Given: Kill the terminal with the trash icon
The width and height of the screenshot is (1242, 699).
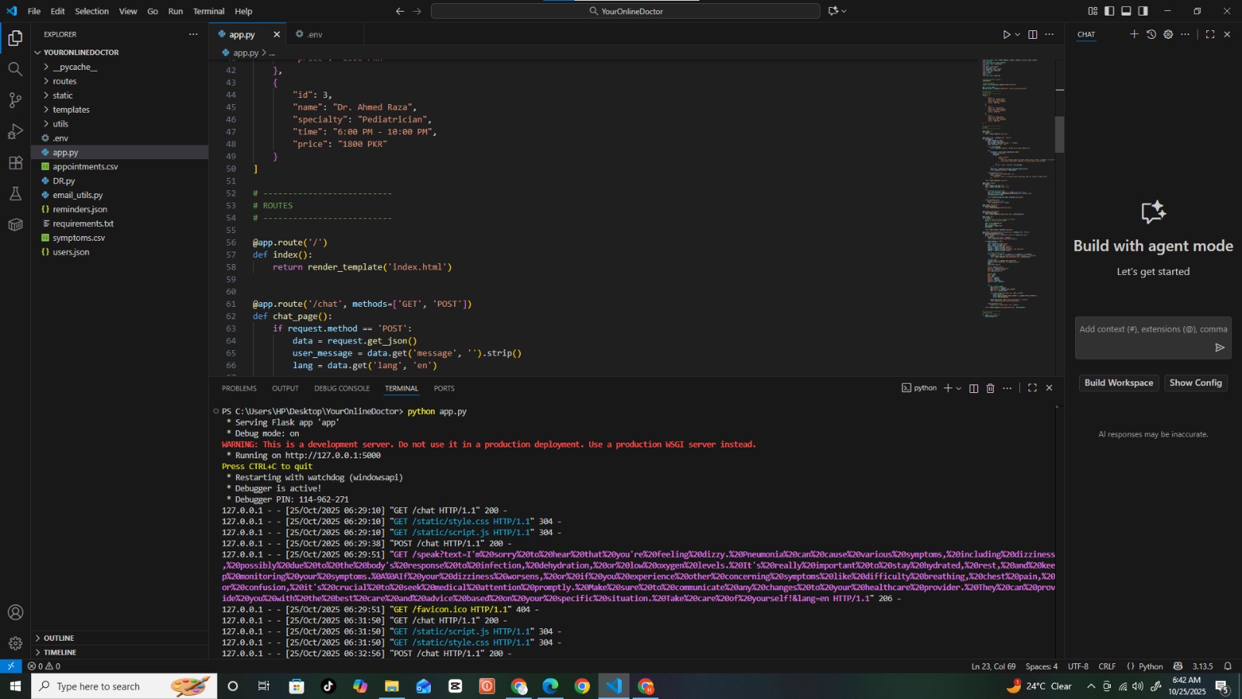Looking at the screenshot, I should tap(990, 388).
